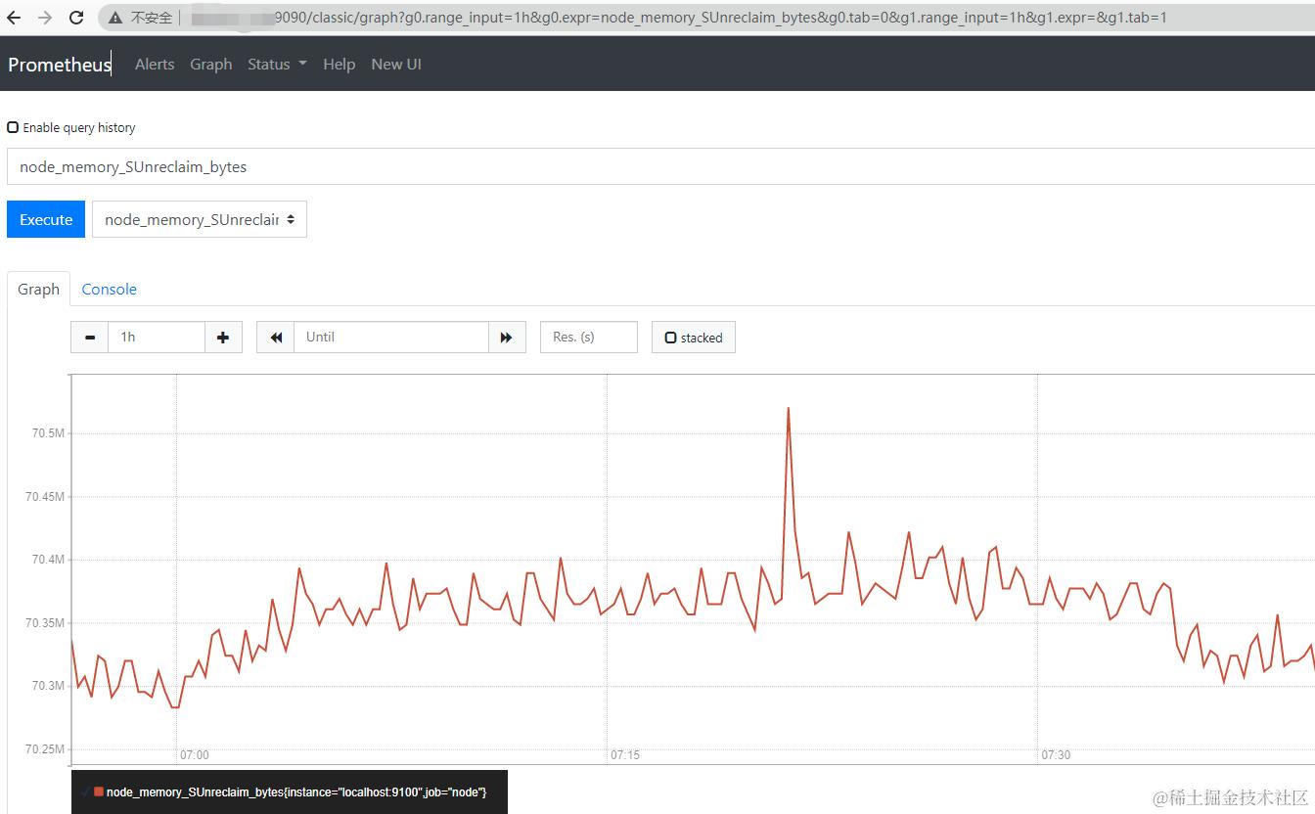The width and height of the screenshot is (1315, 814).
Task: Open the metric name selector dropdown
Action: [200, 219]
